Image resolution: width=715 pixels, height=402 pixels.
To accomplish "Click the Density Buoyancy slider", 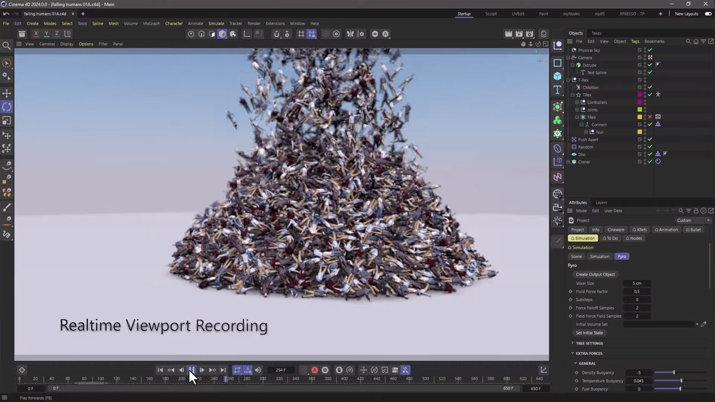I will pos(673,372).
